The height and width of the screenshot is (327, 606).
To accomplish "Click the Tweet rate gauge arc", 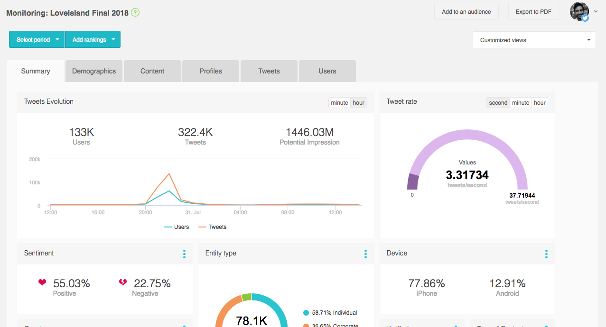I will click(467, 135).
